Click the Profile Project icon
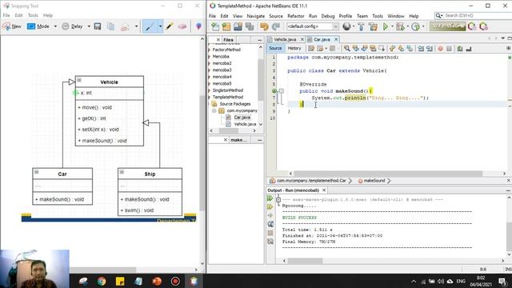This screenshot has height=288, width=512. pos(415,26)
